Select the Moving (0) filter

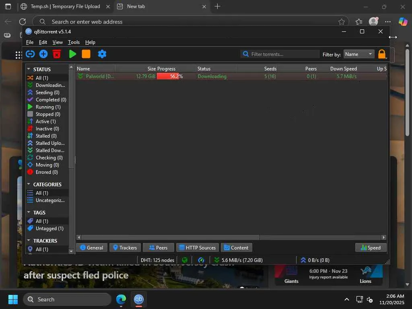(47, 165)
